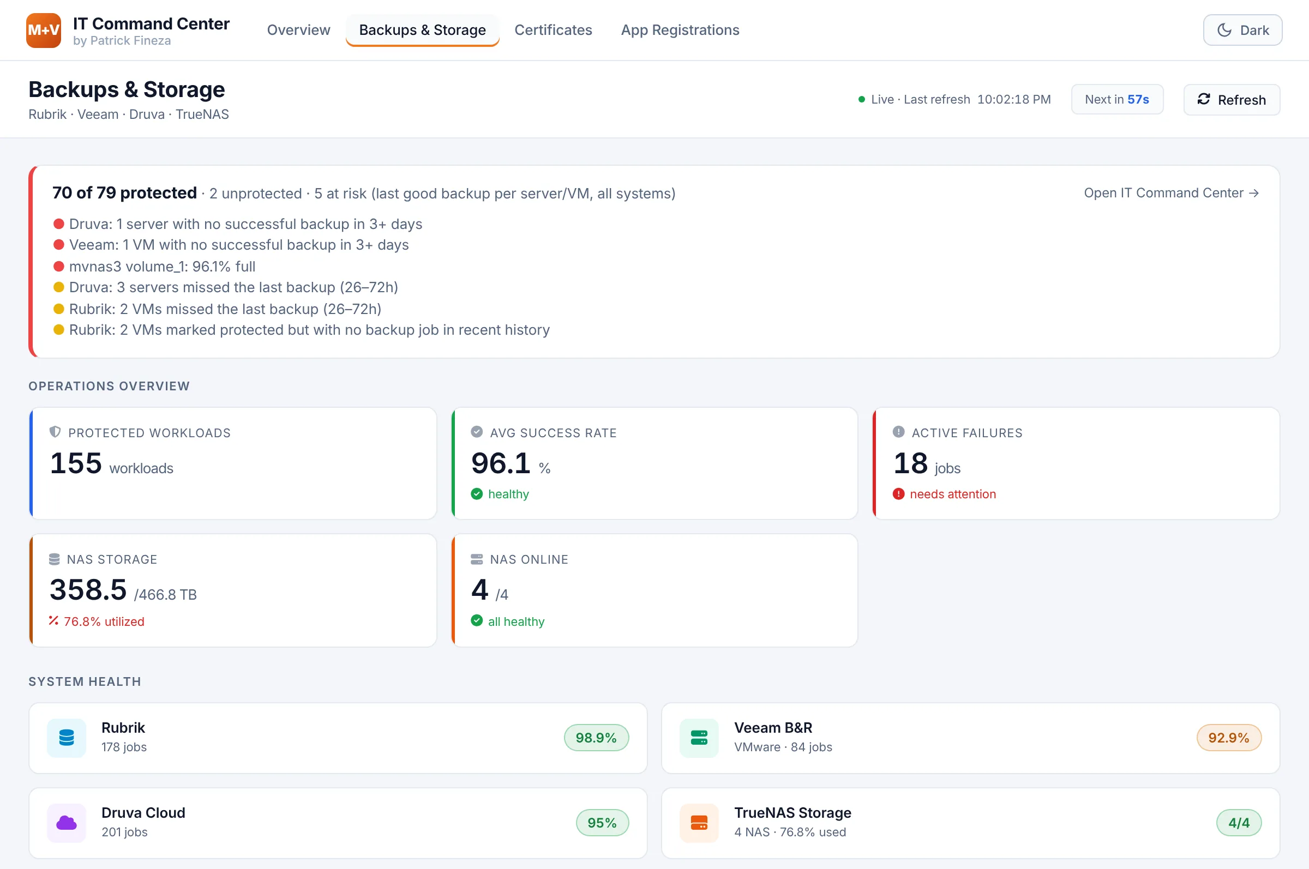Go to the App Registrations tab
Screen dimensions: 1309x869
point(680,30)
